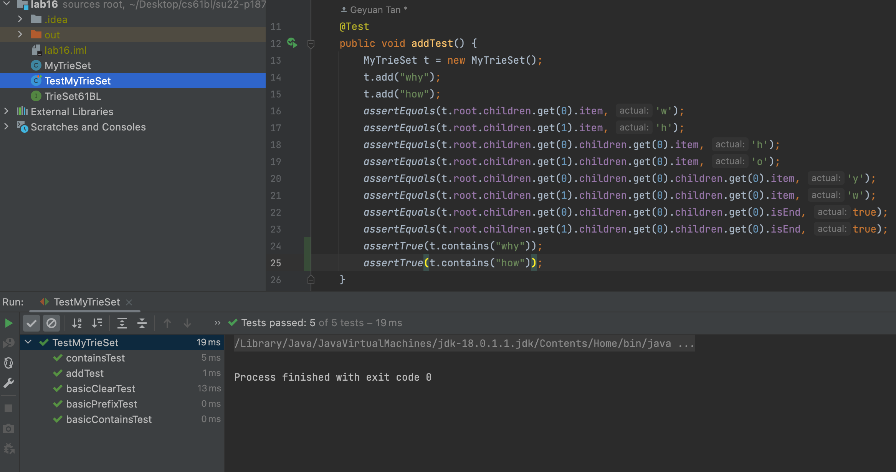Viewport: 896px width, 472px height.
Task: Collapse the TestMyTrieSet results node
Action: 28,342
